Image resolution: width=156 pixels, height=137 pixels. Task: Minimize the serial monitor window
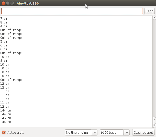[x=8, y=3]
